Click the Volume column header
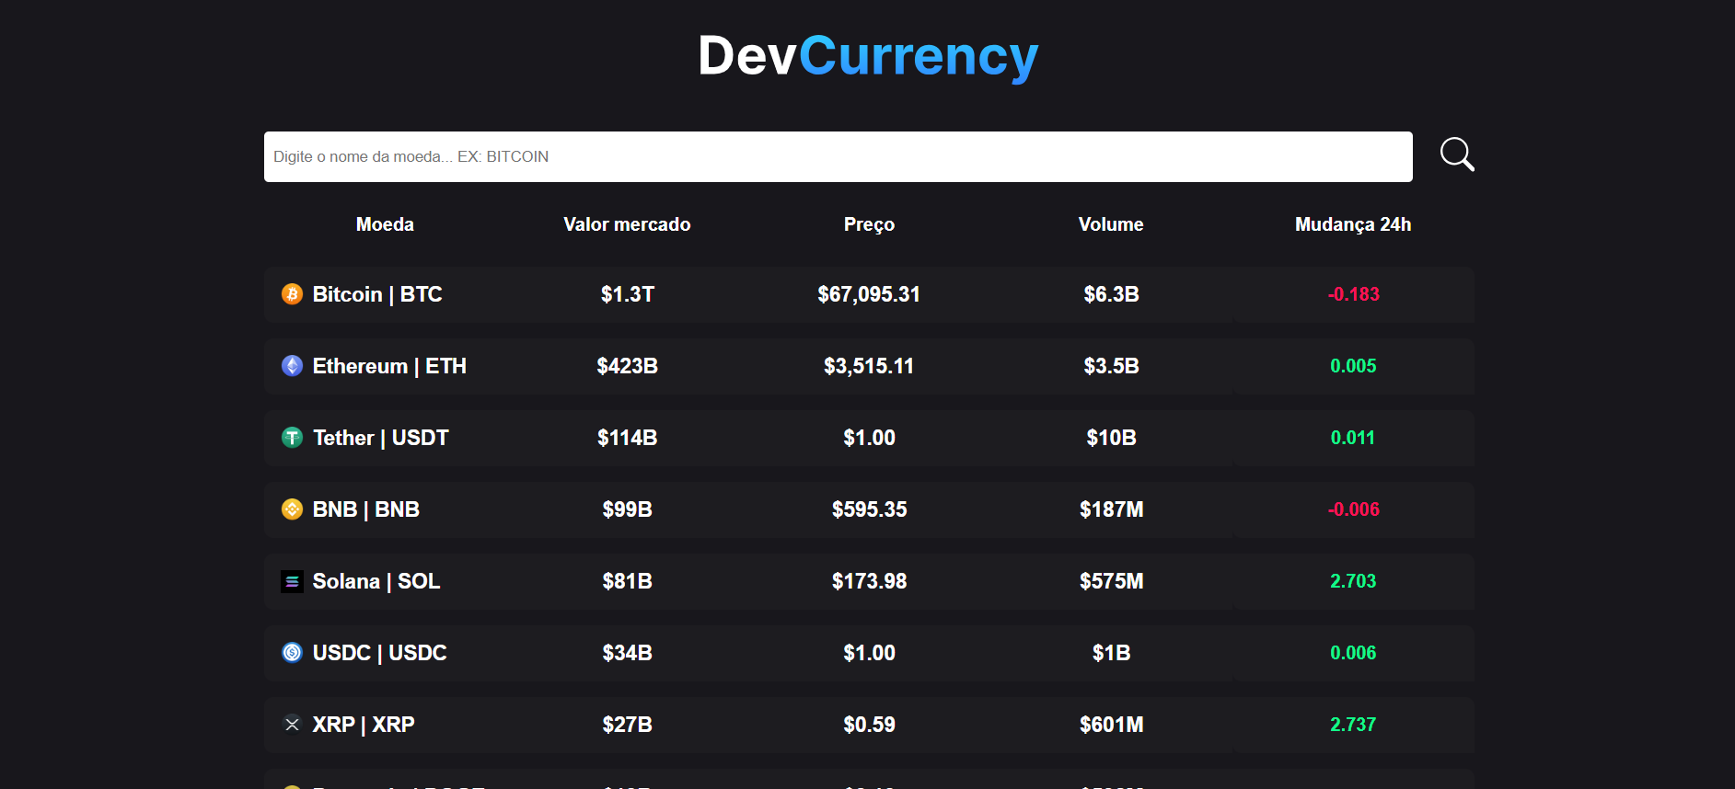 1111,224
